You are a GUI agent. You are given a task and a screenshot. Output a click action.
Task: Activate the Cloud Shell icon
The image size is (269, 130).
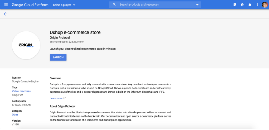coord(235,5)
